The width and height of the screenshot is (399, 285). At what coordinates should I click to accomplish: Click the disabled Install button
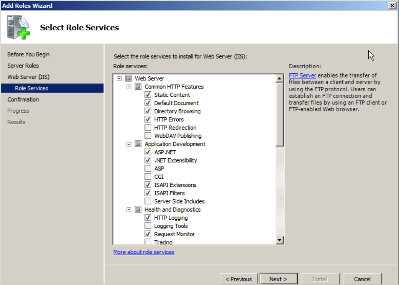320,279
